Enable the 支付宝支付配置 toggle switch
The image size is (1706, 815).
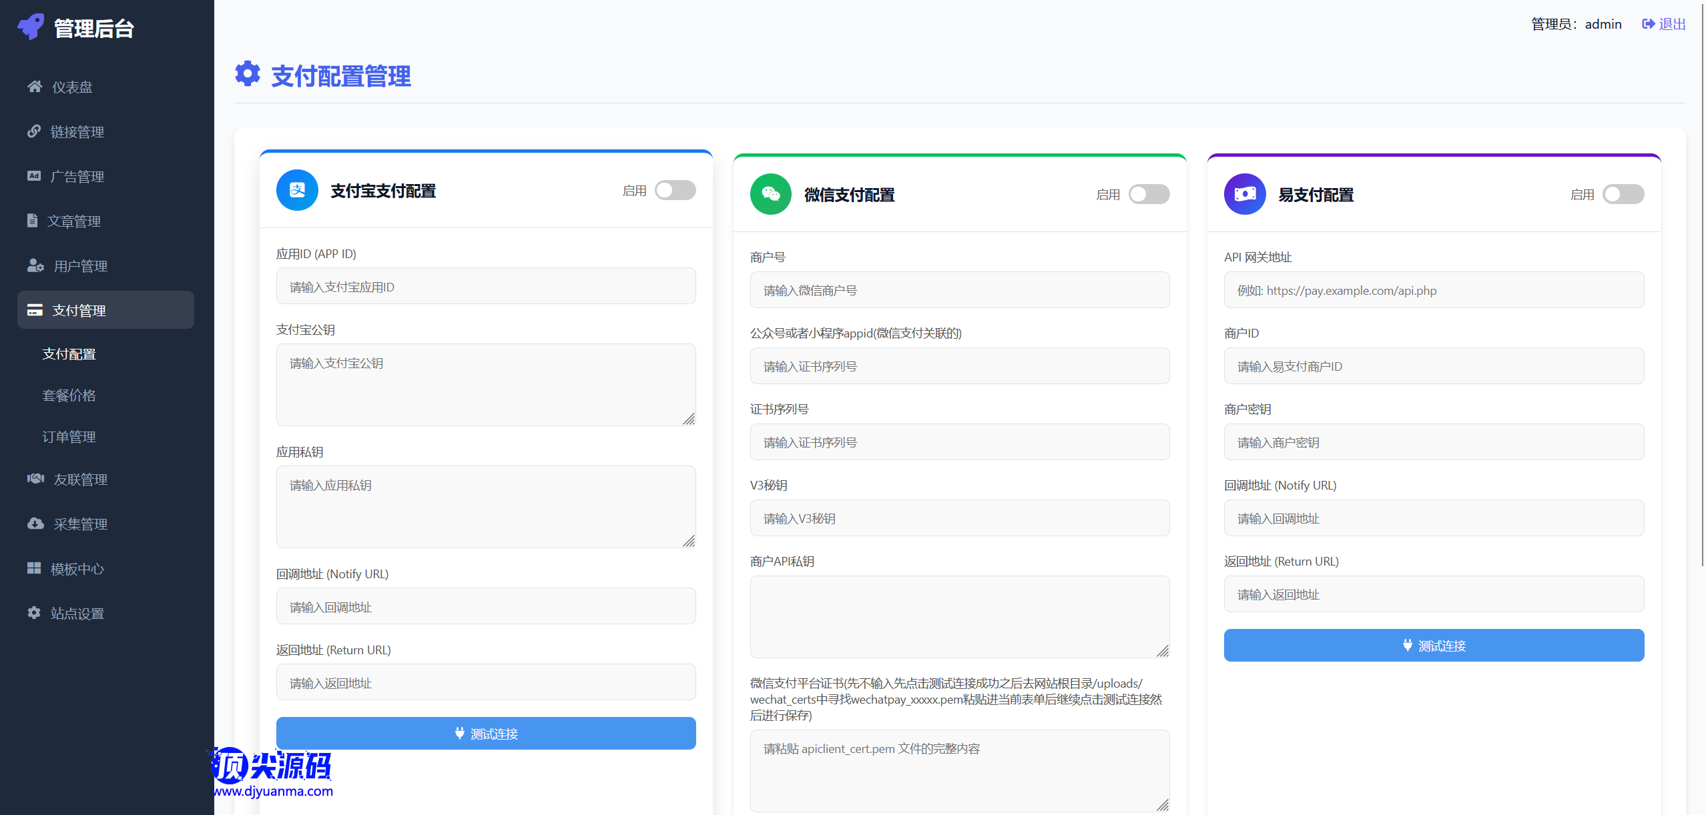pyautogui.click(x=675, y=190)
